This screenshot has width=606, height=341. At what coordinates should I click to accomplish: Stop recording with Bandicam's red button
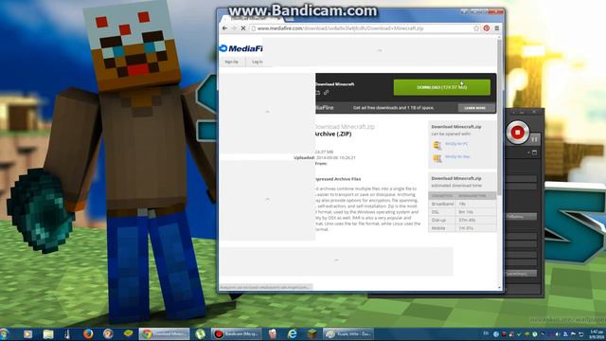[518, 133]
